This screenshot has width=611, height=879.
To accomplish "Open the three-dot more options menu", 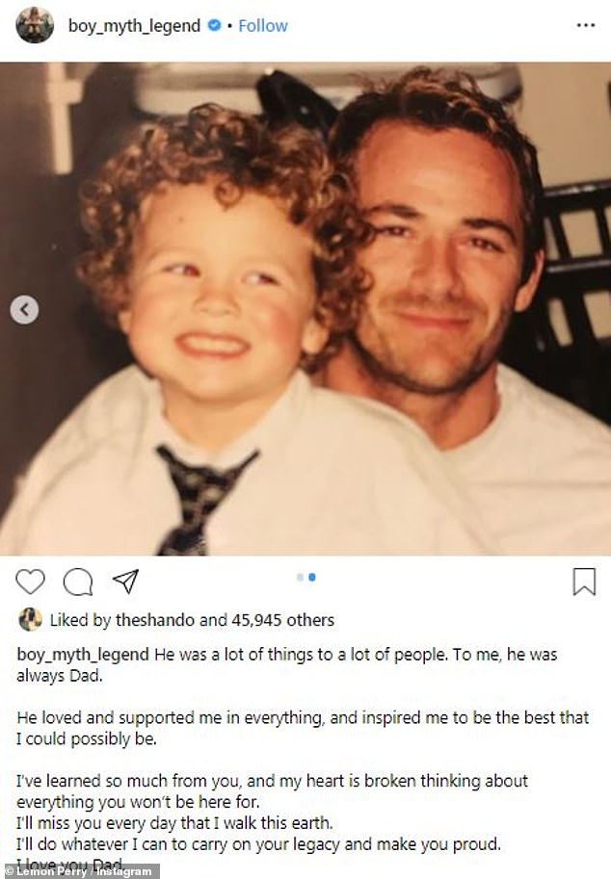I will click(585, 25).
